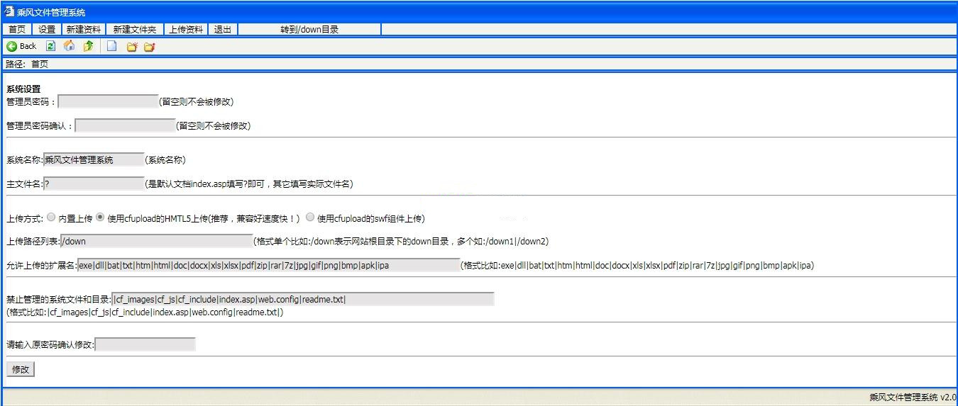Click the 管理员密码 password field
The width and height of the screenshot is (958, 406).
click(108, 101)
